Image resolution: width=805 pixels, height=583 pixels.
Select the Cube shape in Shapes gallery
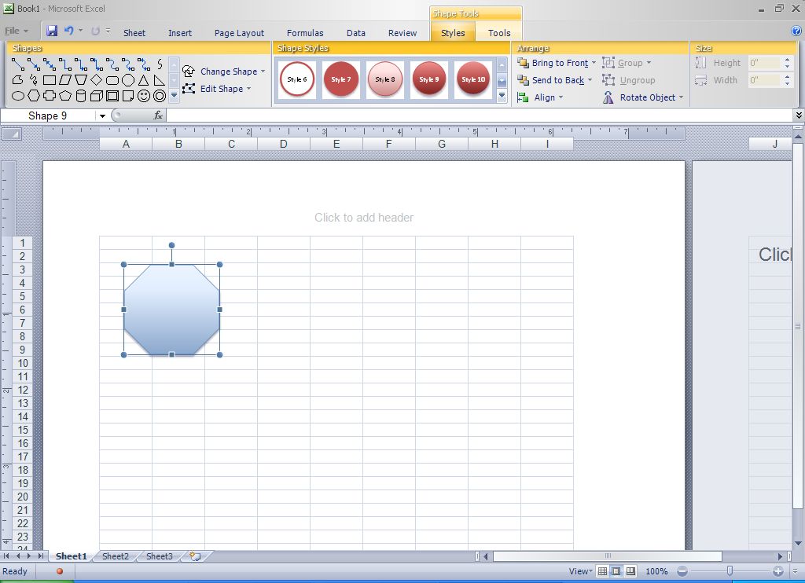point(97,94)
